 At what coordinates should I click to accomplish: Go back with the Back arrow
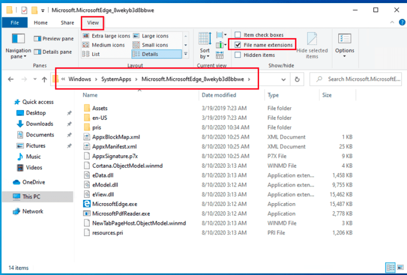click(10, 79)
